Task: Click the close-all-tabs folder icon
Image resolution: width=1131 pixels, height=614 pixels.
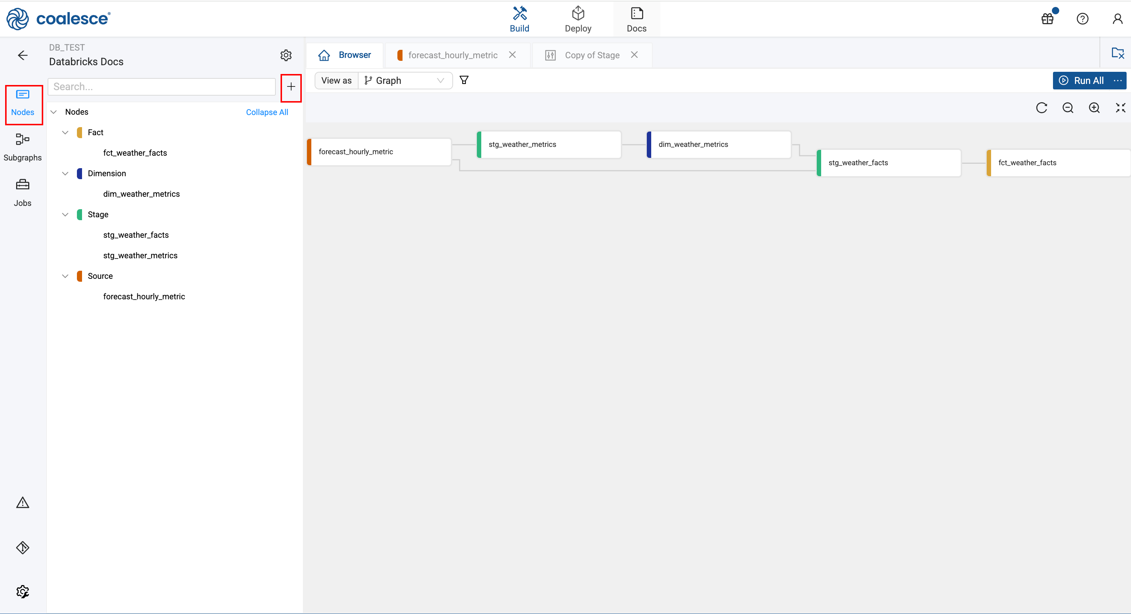Action: coord(1117,53)
